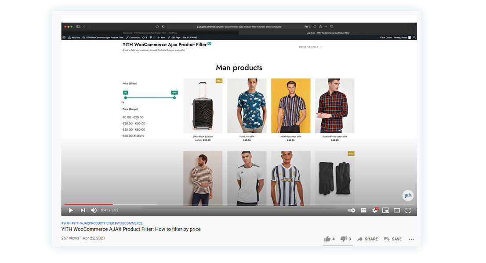Viewport: 486px width, 263px height.
Task: Click the yith channel watermark logo
Action: click(x=408, y=195)
